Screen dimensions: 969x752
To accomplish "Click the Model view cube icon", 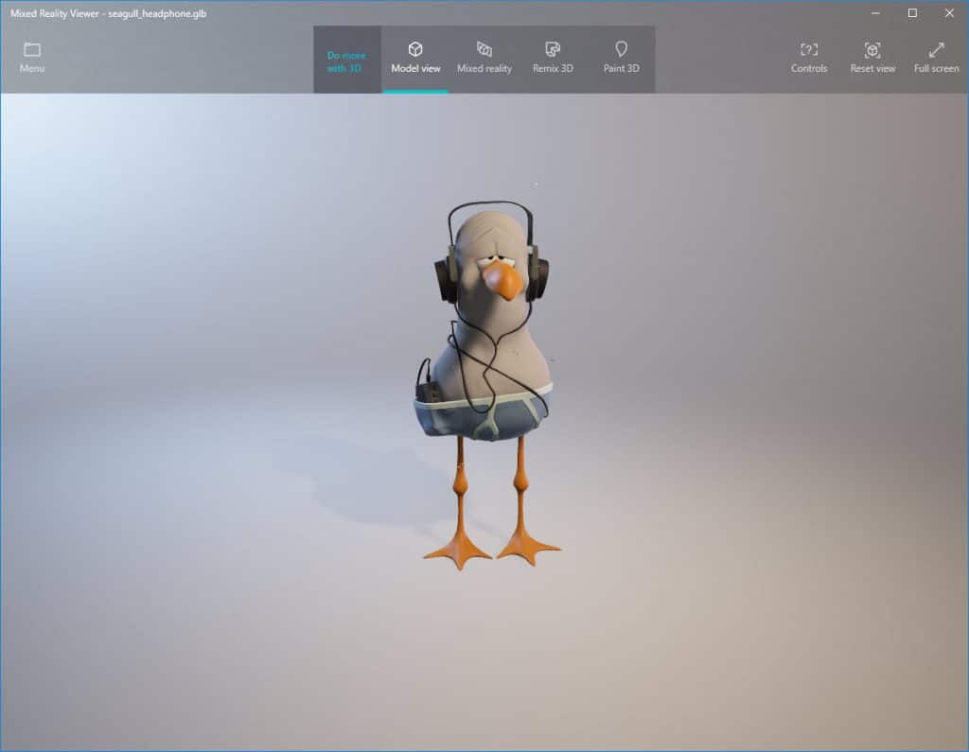I will point(415,49).
